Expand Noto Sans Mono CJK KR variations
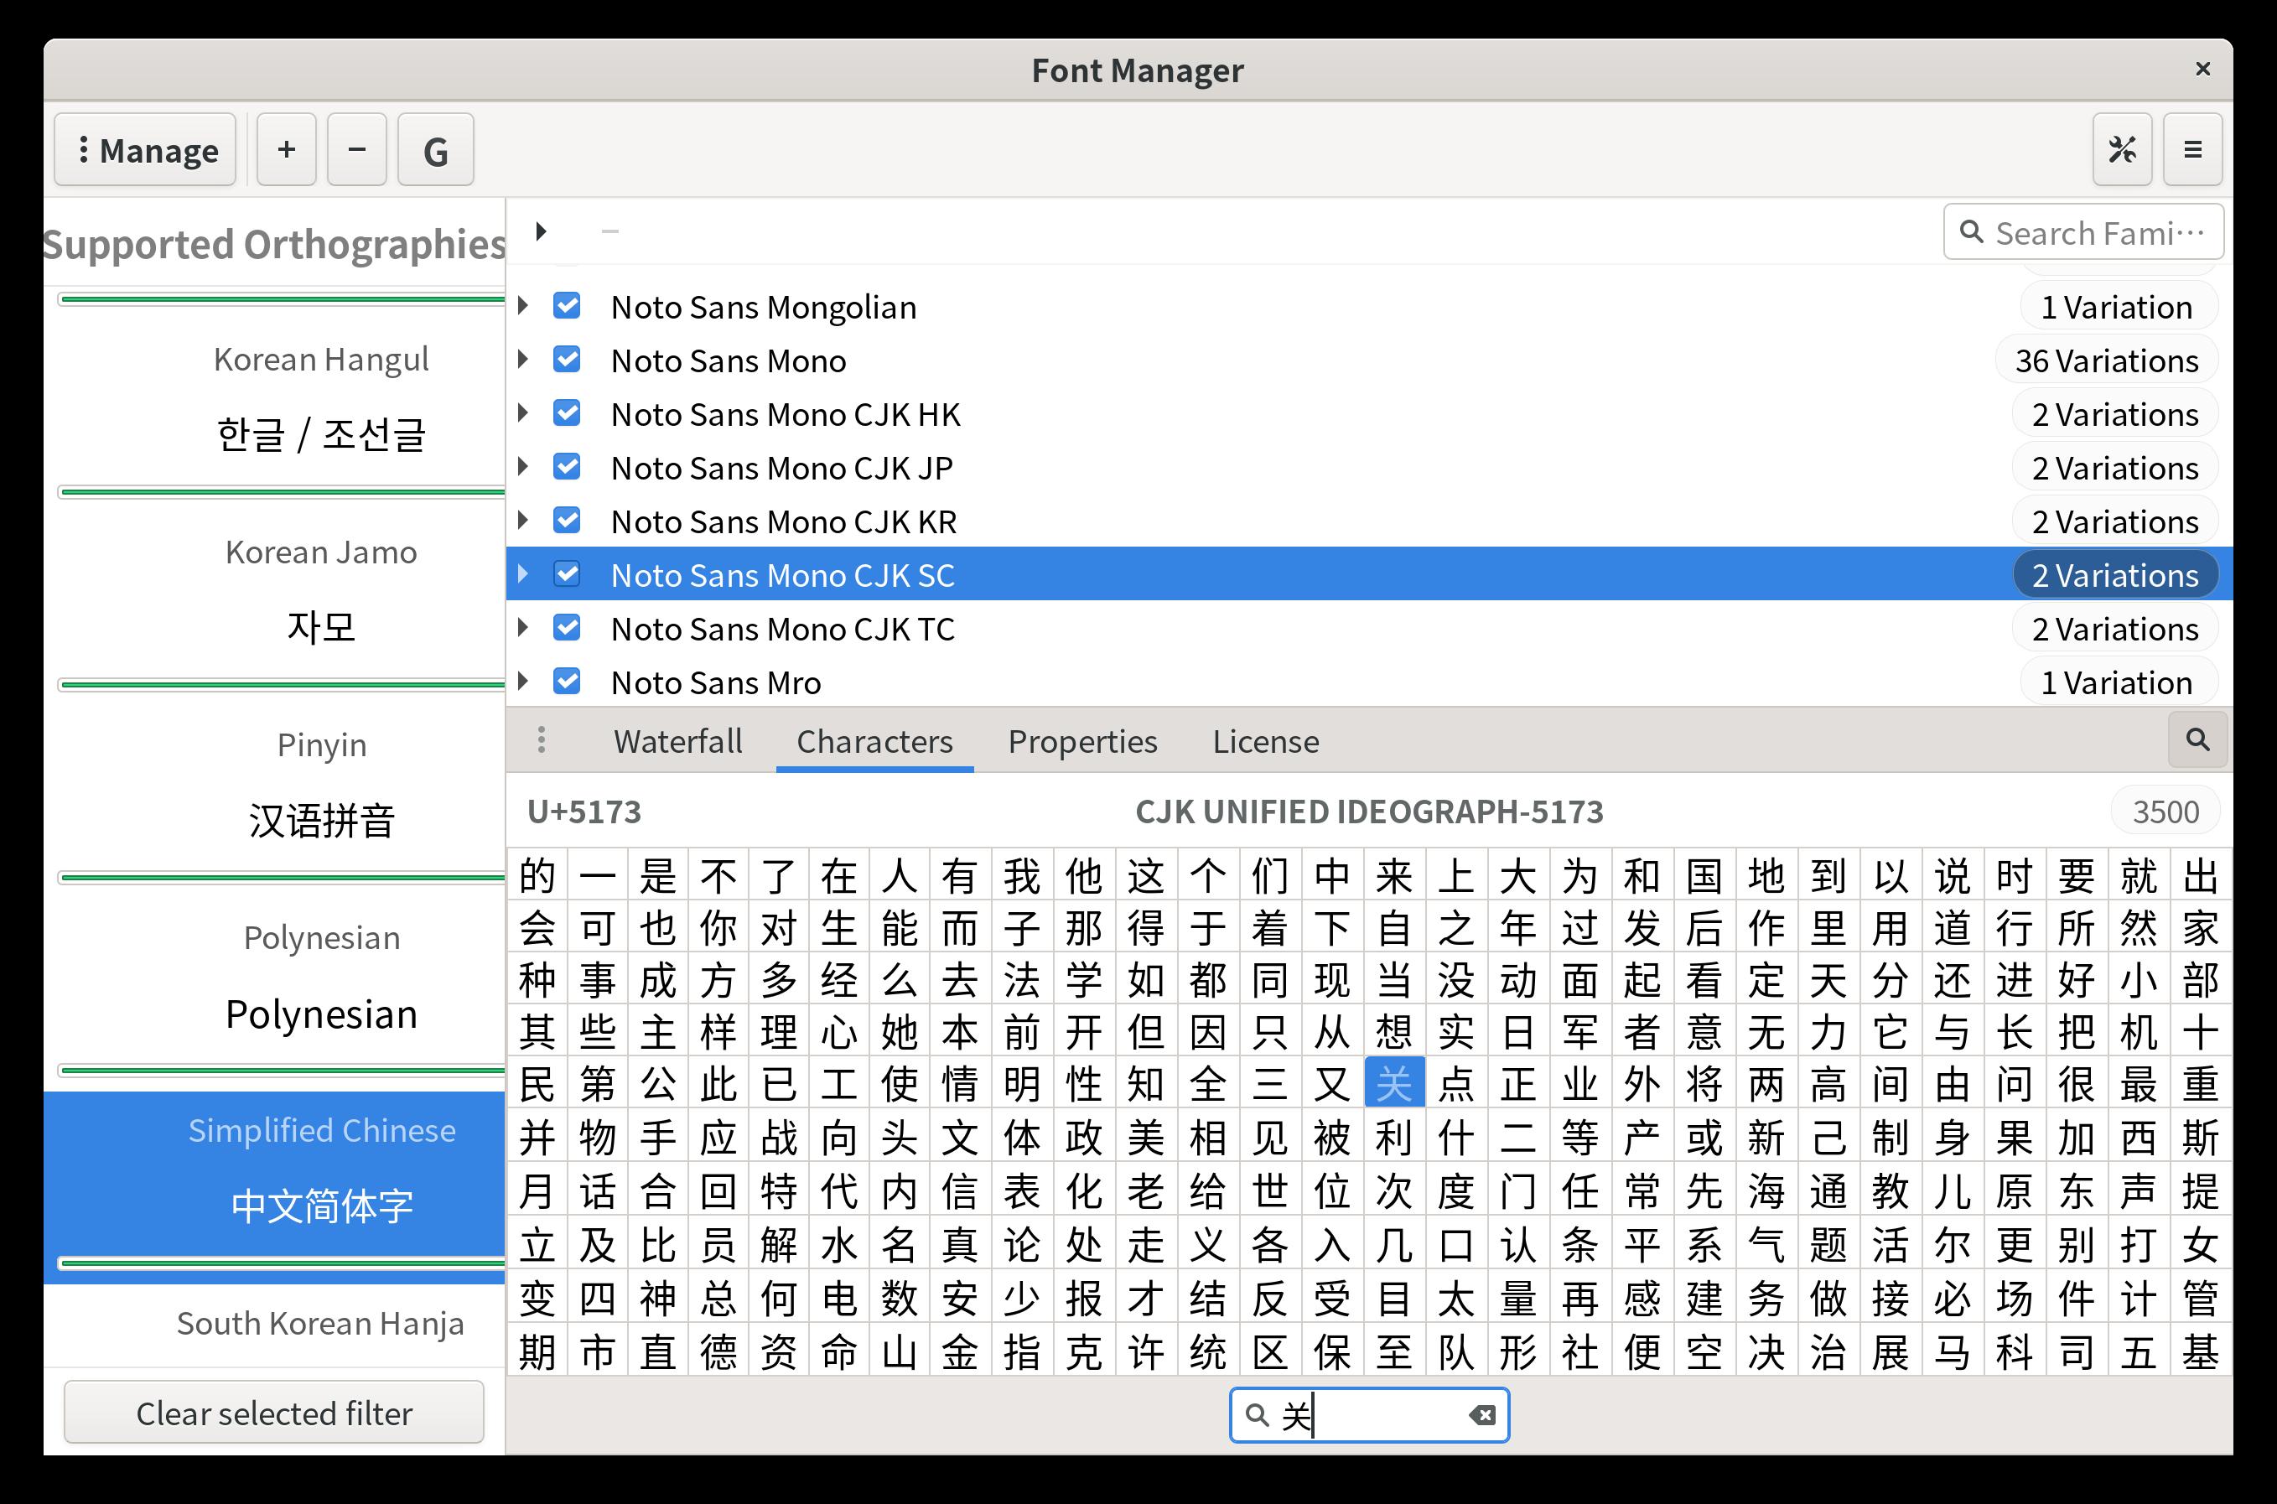This screenshot has height=1504, width=2277. [523, 521]
